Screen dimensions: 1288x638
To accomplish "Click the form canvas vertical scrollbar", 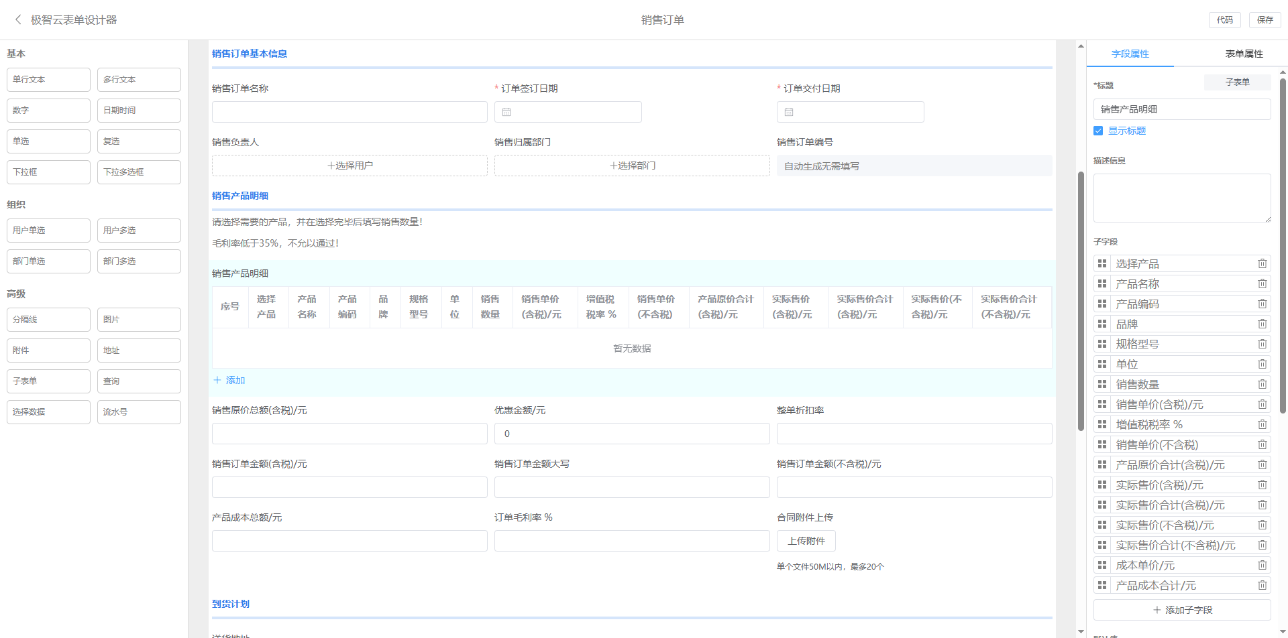I will tap(1081, 302).
